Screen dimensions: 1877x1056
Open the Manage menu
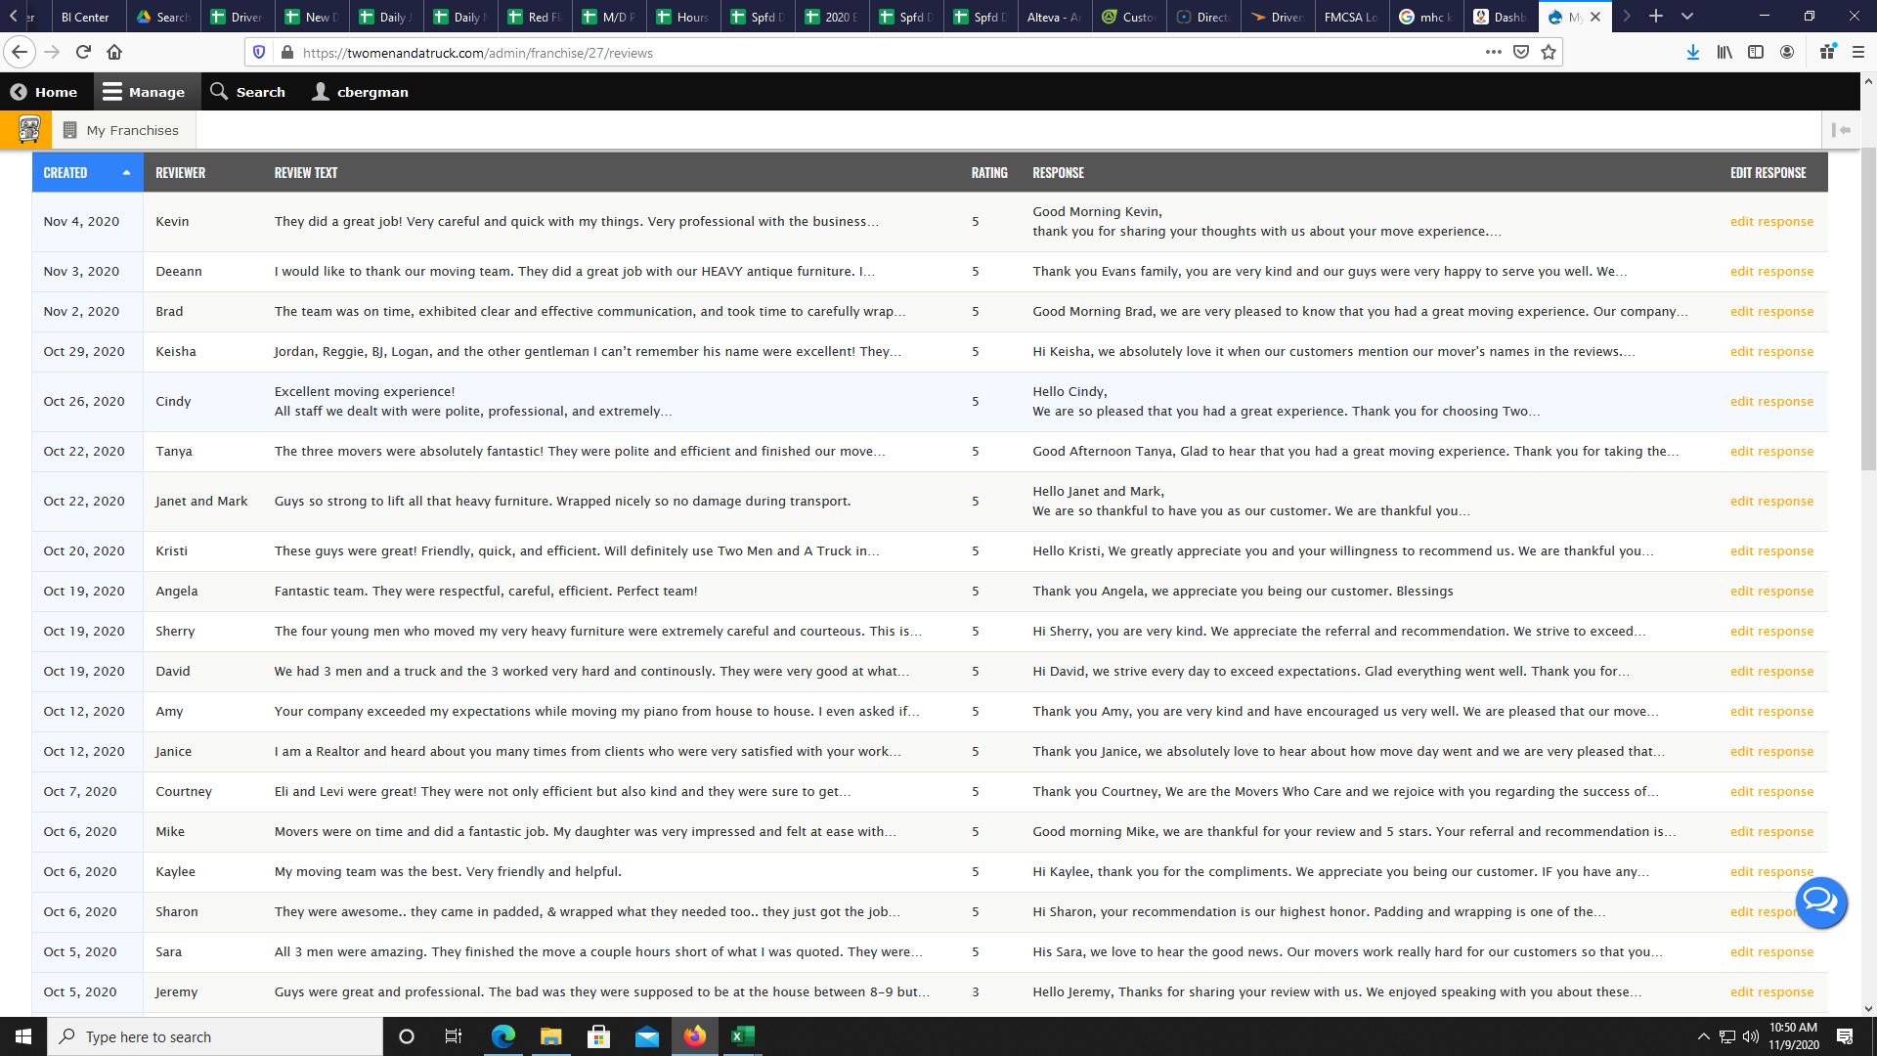click(144, 92)
